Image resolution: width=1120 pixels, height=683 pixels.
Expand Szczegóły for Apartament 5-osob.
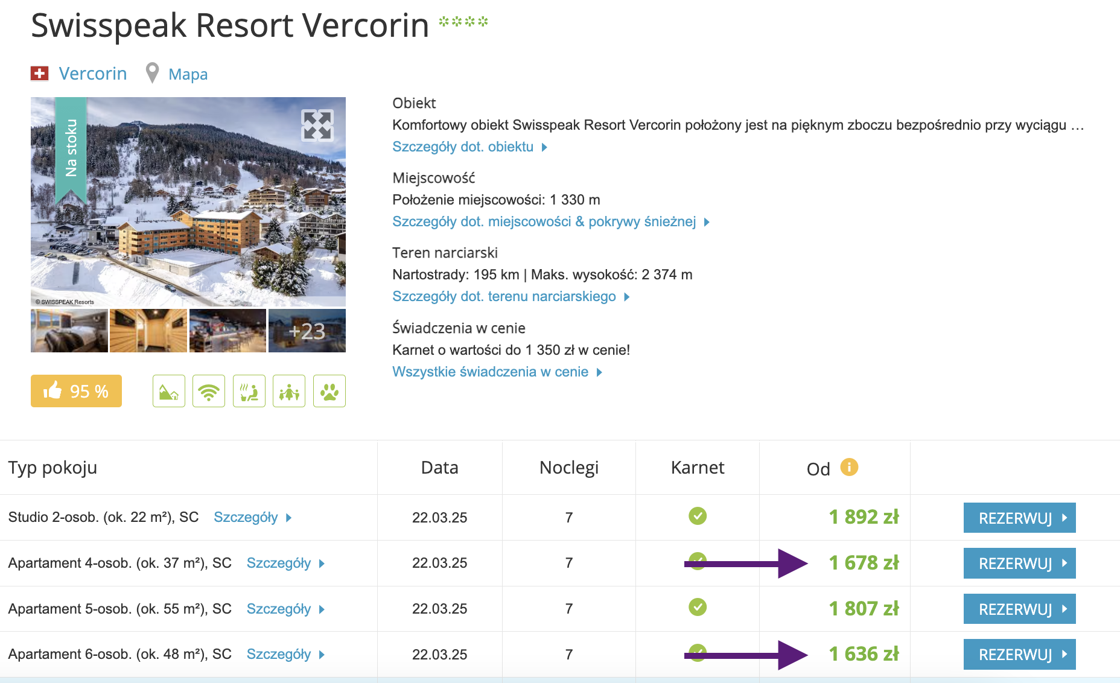coord(286,609)
